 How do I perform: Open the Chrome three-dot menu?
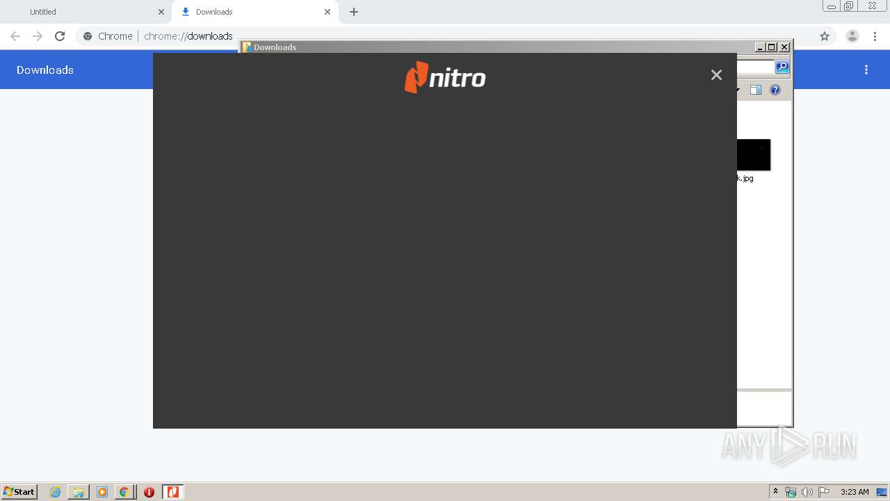[875, 36]
